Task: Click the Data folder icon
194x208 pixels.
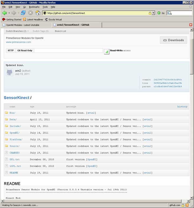Action: coord(6,119)
